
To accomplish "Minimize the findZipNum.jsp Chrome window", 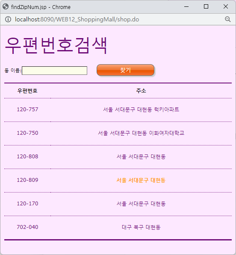I will tap(186, 7).
